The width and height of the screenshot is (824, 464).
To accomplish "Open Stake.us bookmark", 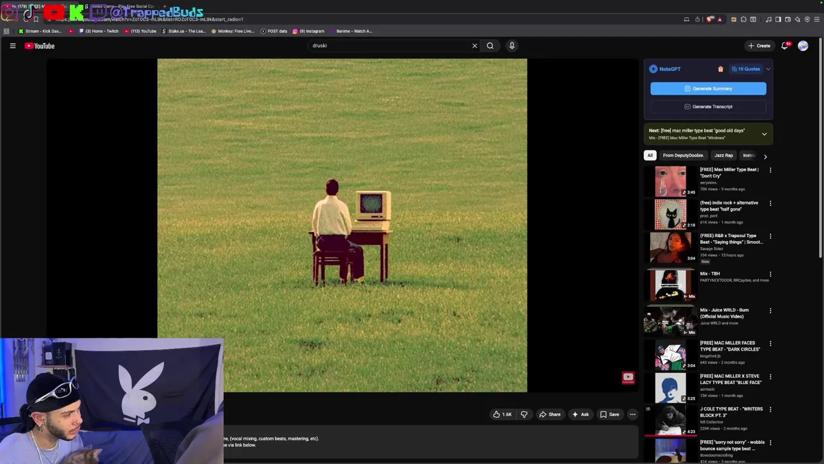I will point(183,31).
